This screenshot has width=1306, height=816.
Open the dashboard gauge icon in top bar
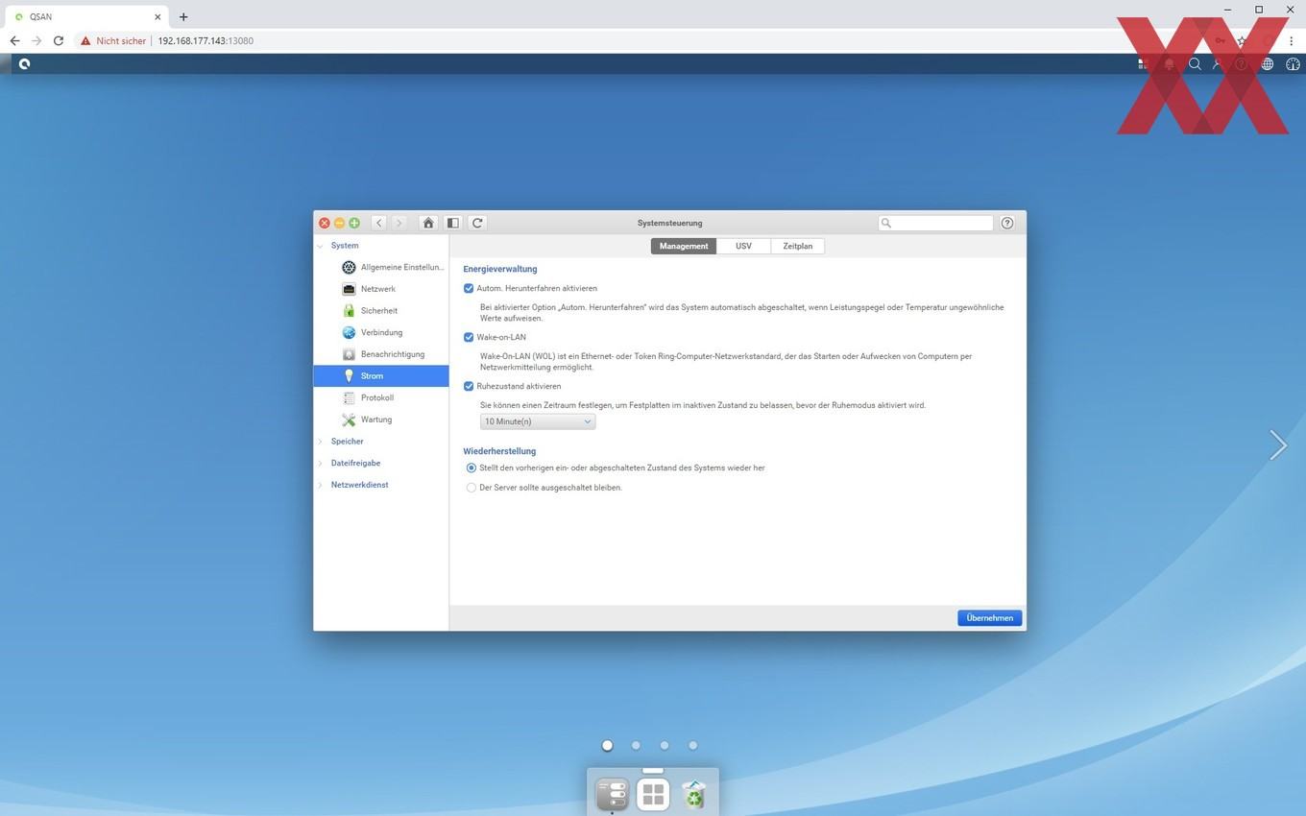click(1293, 64)
